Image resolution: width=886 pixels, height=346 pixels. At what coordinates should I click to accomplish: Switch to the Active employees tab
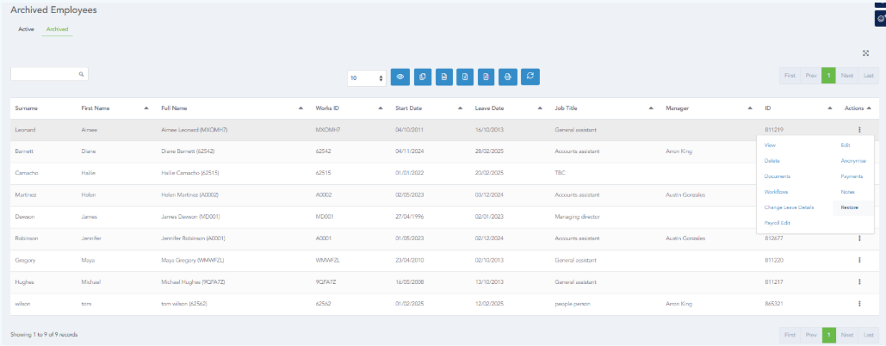[x=27, y=29]
